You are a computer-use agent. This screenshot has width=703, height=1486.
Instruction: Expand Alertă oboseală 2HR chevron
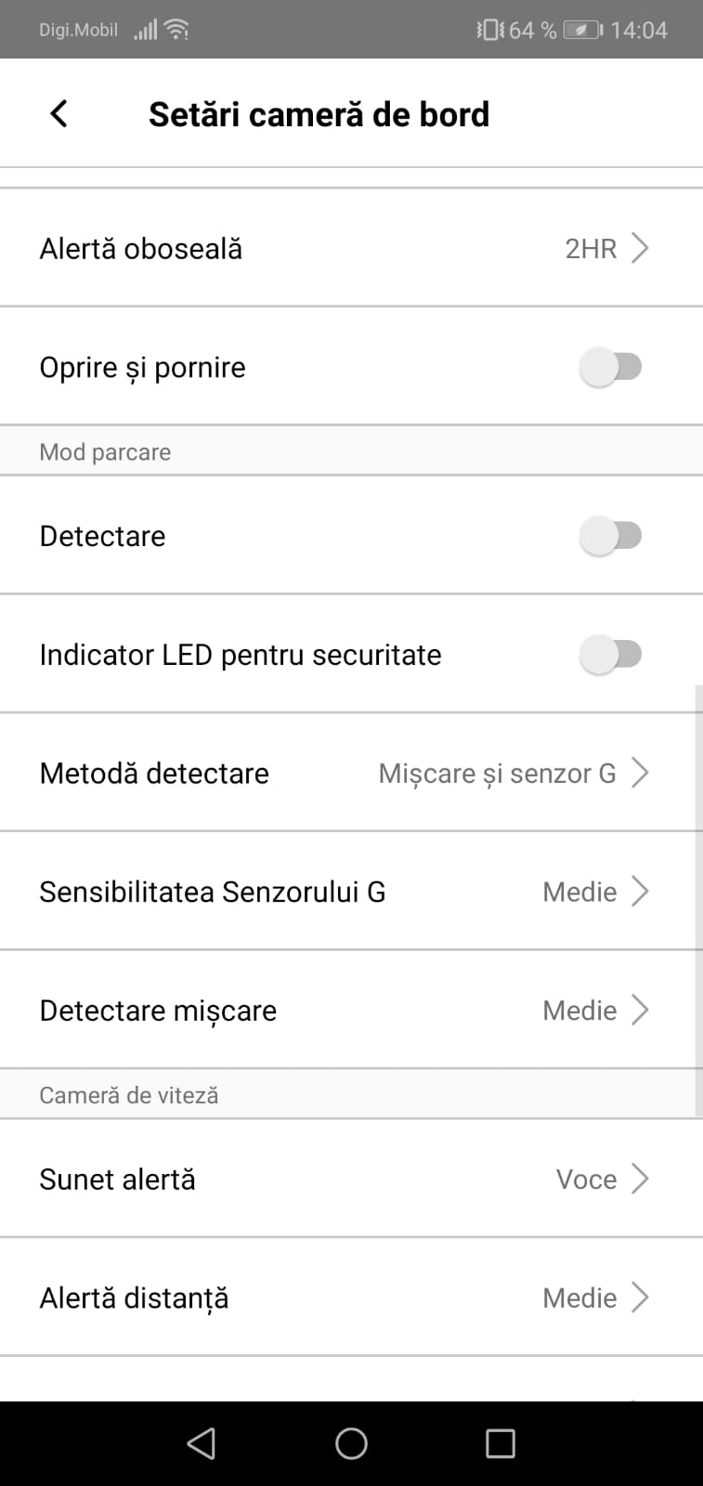coord(640,249)
